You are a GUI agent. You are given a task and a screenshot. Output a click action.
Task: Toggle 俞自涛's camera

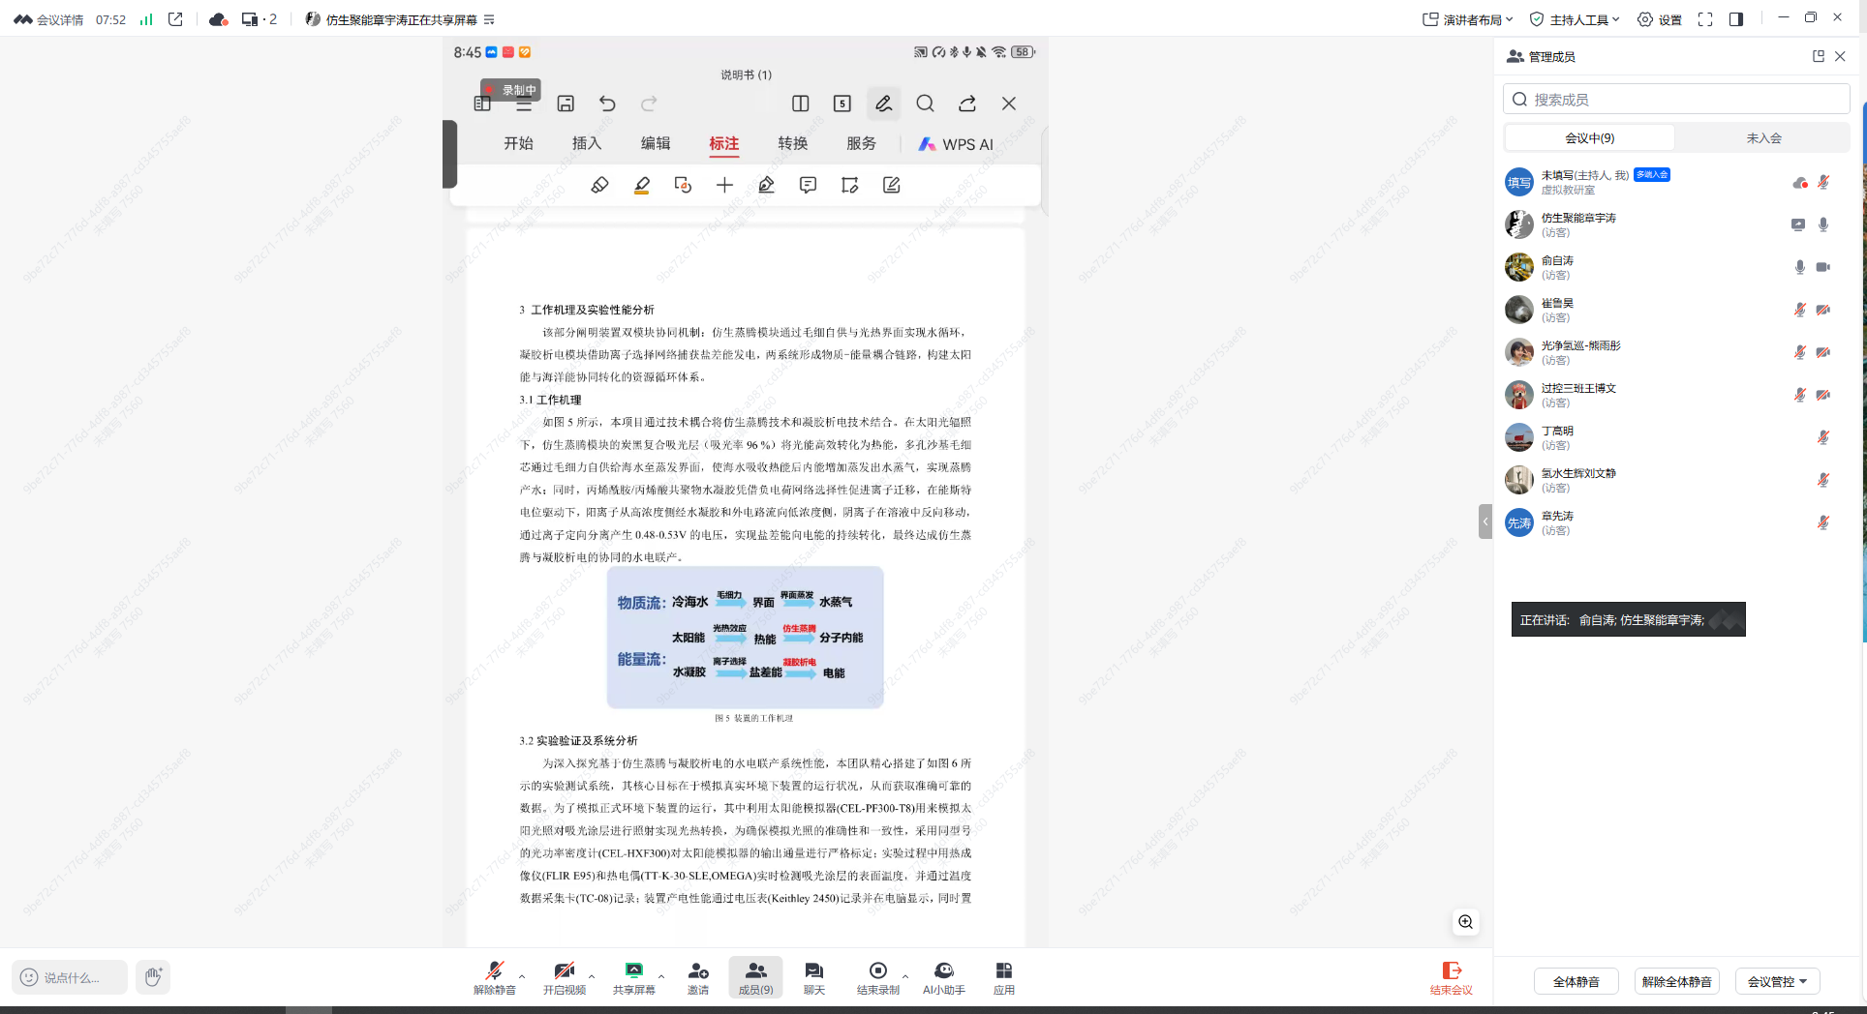[x=1823, y=267]
